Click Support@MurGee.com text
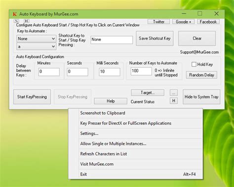234x187 pixels. 199,52
